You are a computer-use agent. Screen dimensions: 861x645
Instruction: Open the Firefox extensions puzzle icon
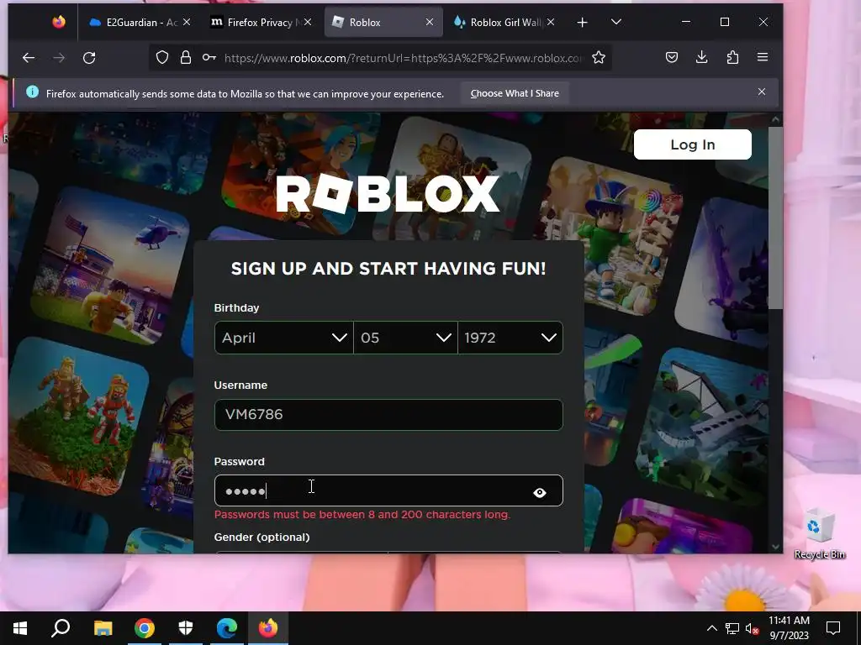[732, 58]
